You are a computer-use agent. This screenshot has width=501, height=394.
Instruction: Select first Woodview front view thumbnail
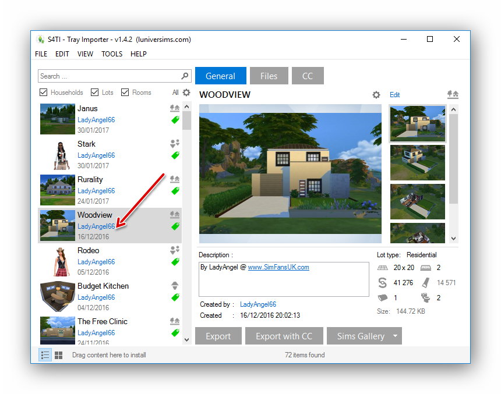coord(417,123)
